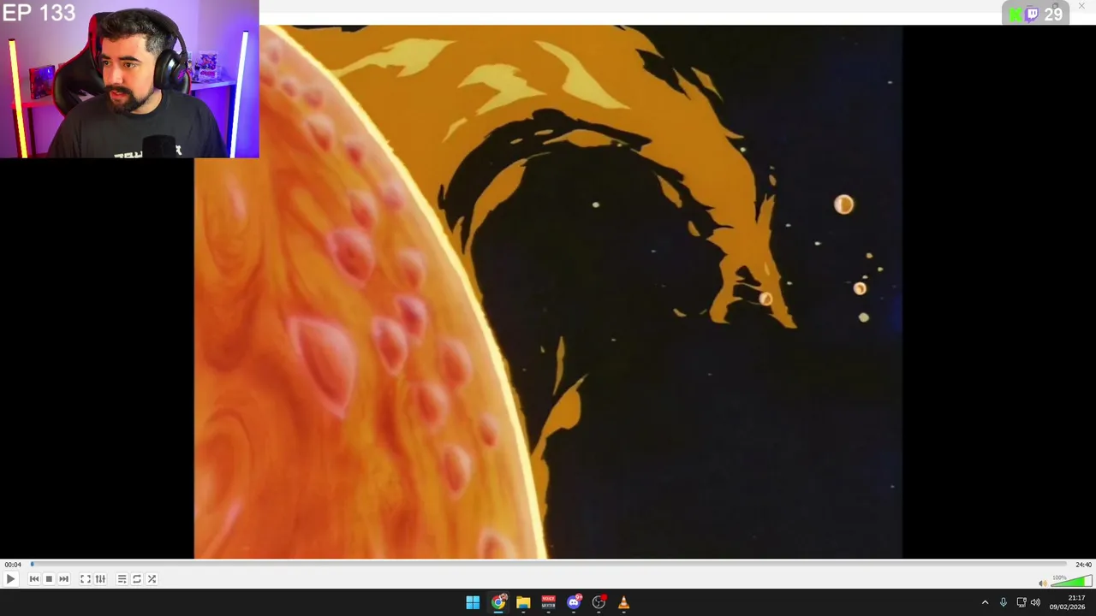The image size is (1096, 616).
Task: Open Discord from the taskbar
Action: pyautogui.click(x=574, y=602)
